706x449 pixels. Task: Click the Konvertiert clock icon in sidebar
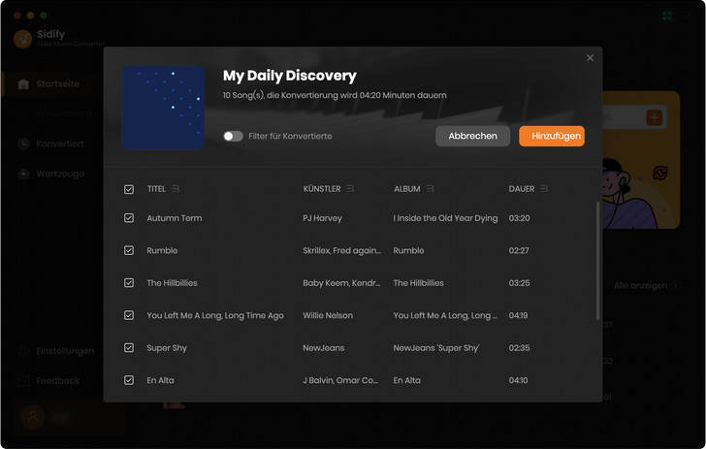point(23,144)
